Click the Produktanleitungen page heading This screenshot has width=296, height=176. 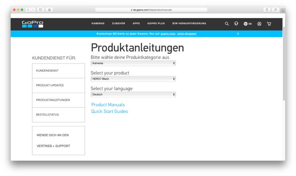(x=137, y=48)
